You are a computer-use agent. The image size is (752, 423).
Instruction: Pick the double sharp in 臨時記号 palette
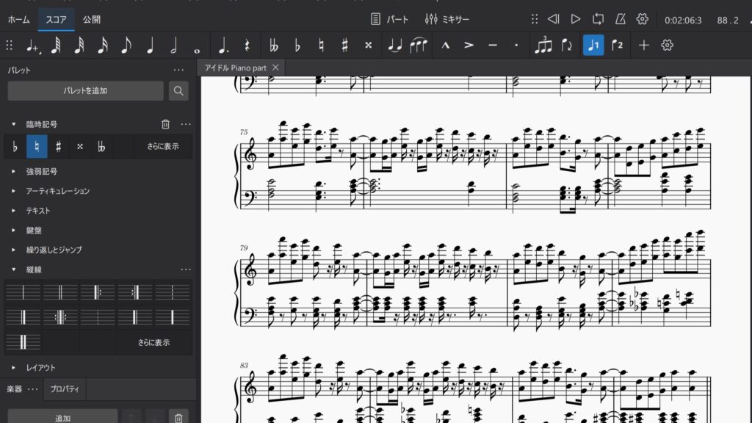tap(80, 146)
